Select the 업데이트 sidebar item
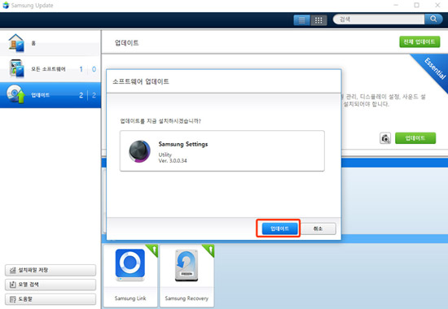This screenshot has width=448, height=309. [51, 95]
